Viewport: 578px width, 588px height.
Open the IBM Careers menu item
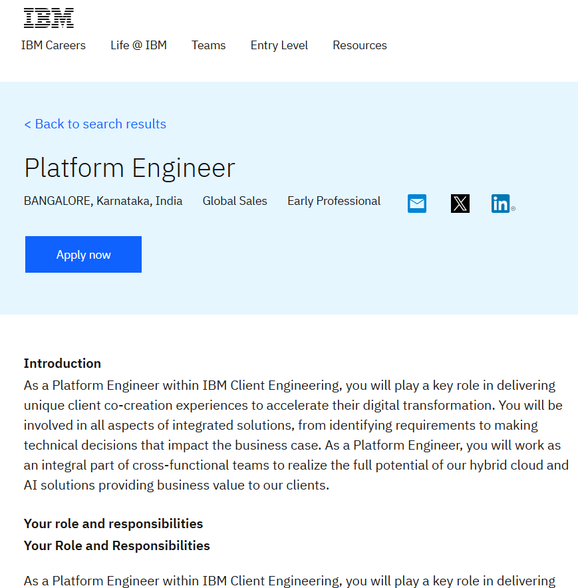(x=53, y=45)
